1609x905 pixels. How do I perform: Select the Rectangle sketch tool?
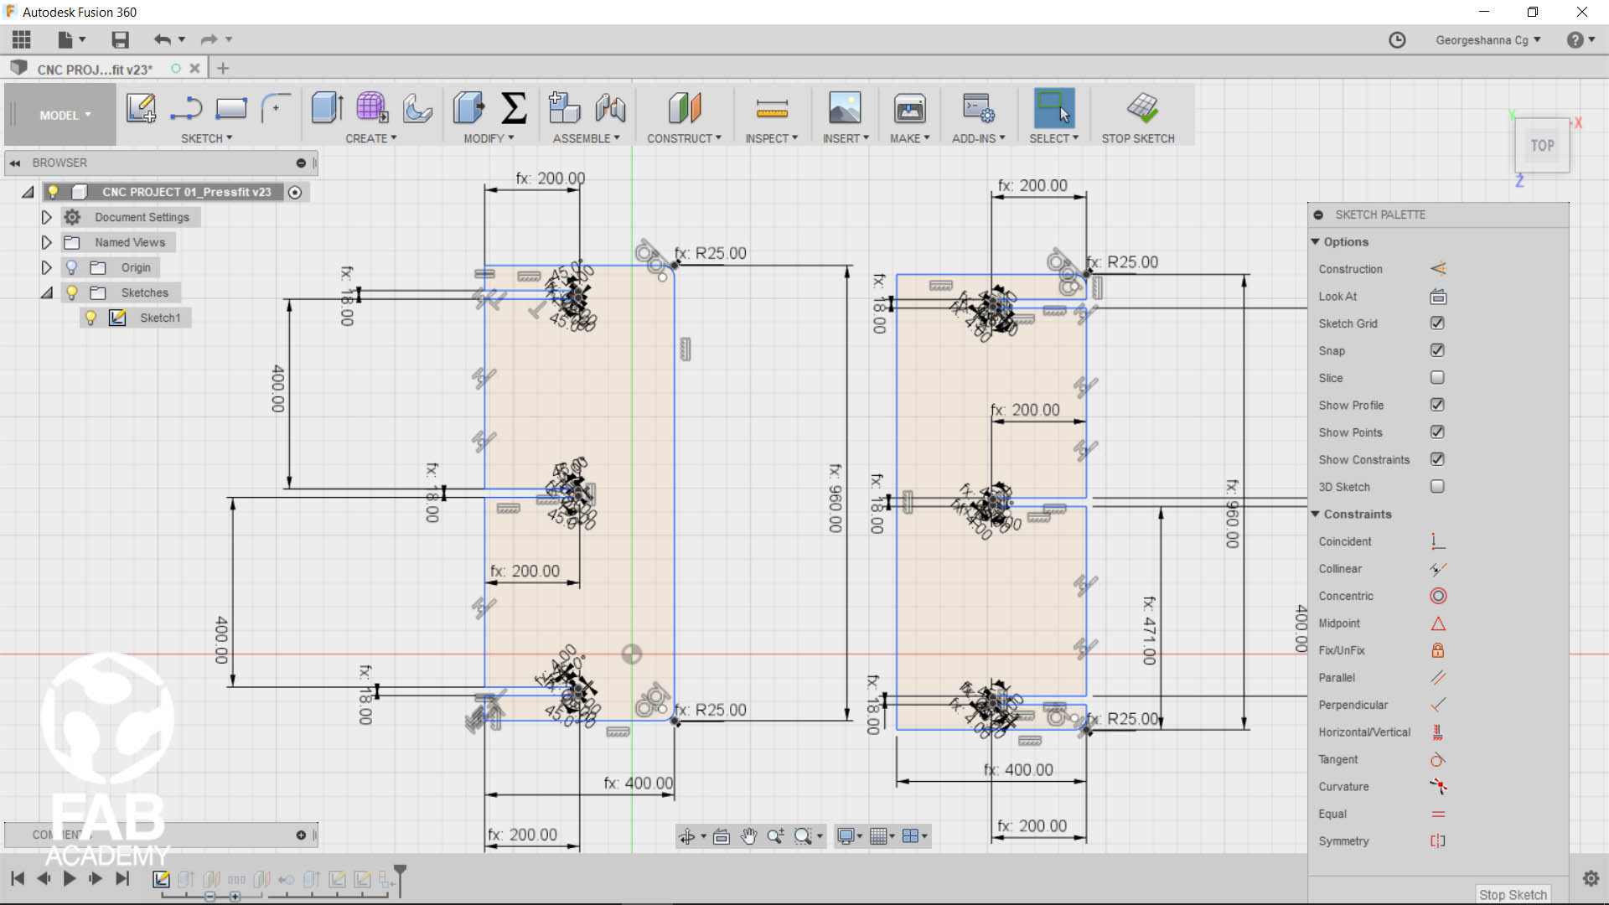pyautogui.click(x=231, y=109)
